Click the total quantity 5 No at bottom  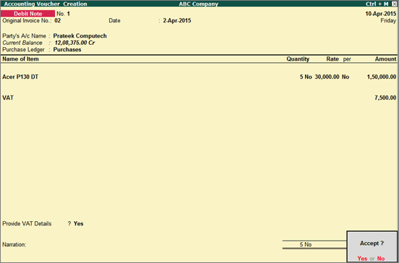point(306,244)
